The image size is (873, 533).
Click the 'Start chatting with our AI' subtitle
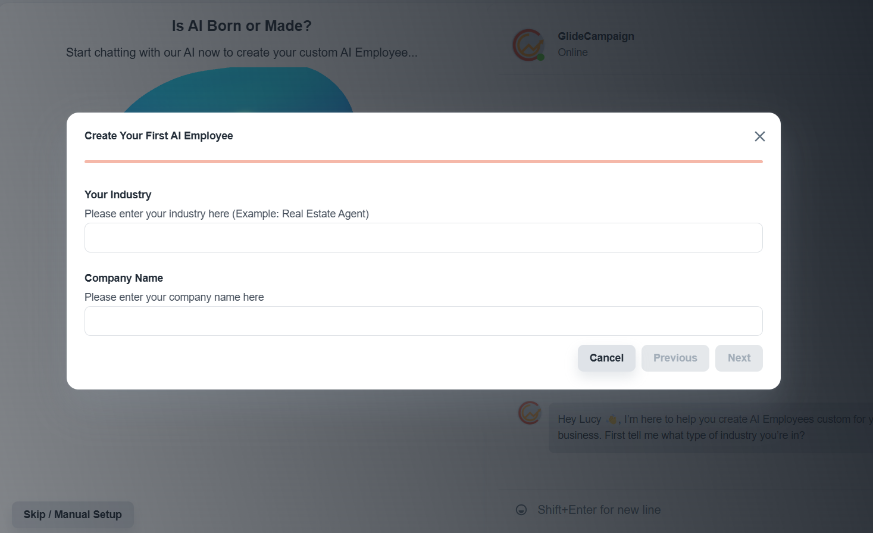pyautogui.click(x=242, y=52)
